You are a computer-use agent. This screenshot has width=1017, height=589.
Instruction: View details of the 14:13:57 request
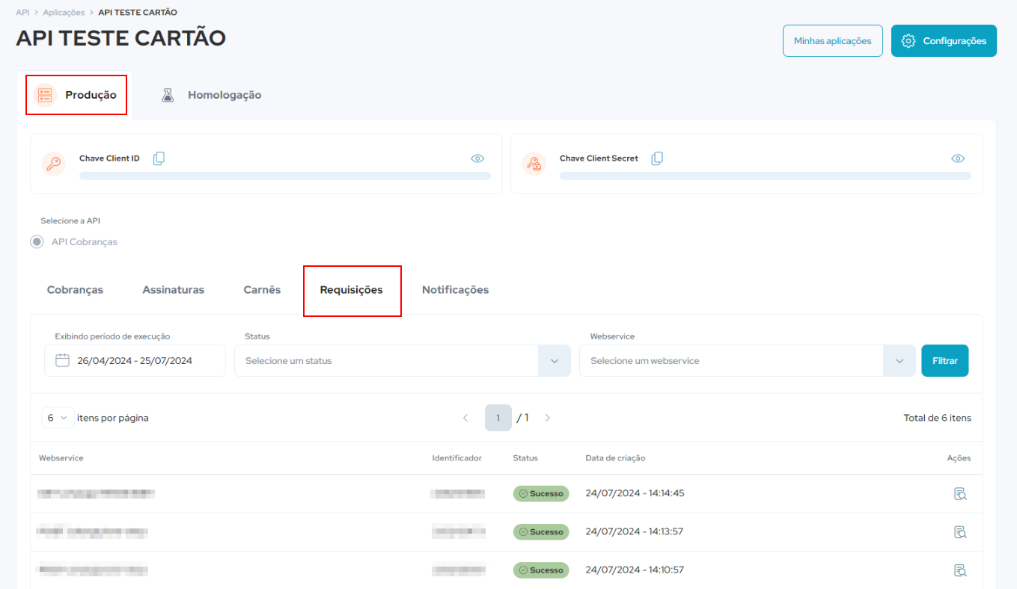tap(961, 531)
